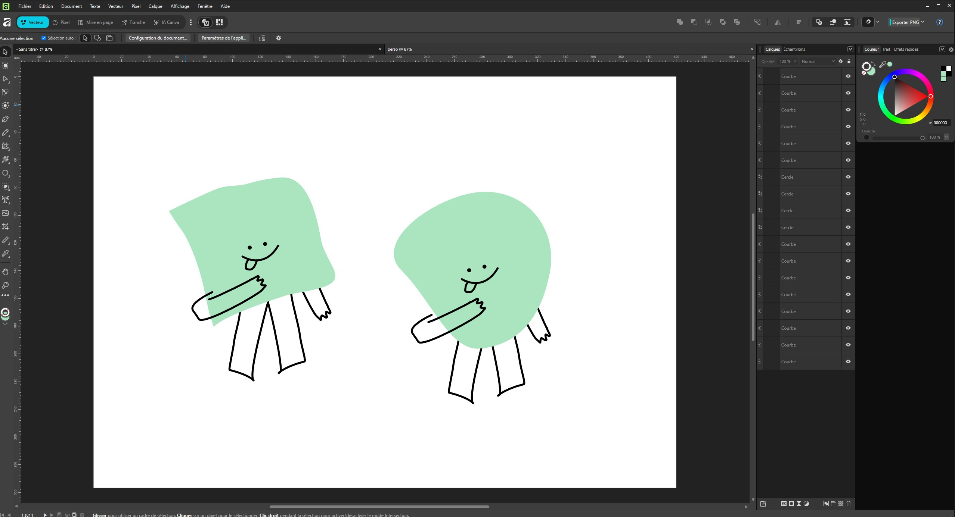Viewport: 955px width, 517px height.
Task: Add a pixel layer checkerboard icon
Action: tap(841, 504)
